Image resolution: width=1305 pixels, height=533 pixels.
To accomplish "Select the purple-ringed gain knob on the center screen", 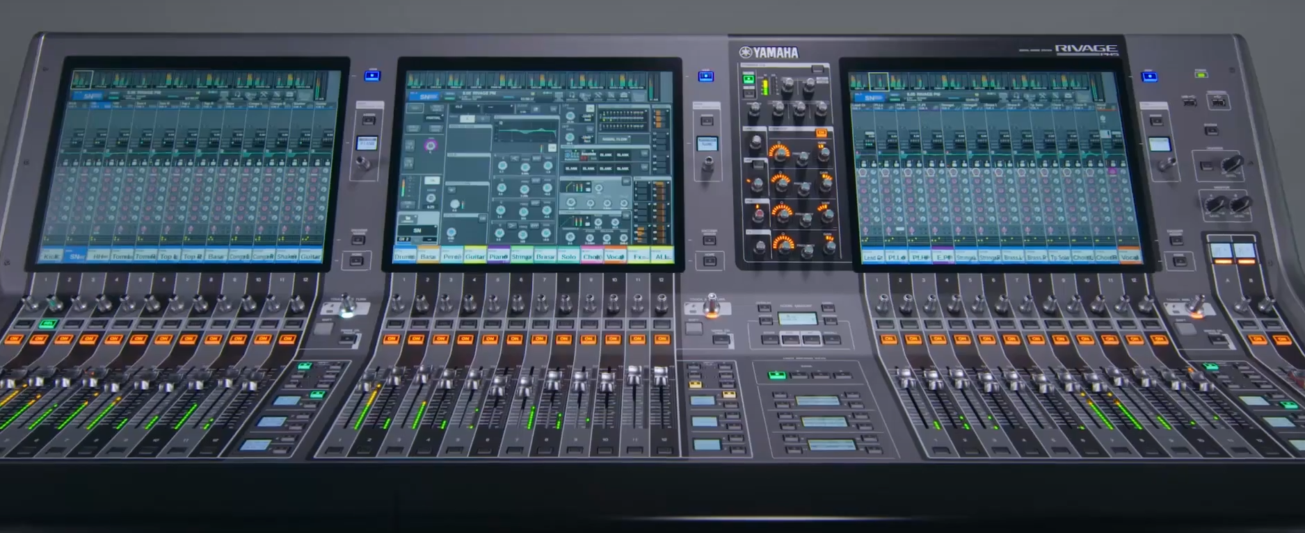I will click(x=431, y=146).
